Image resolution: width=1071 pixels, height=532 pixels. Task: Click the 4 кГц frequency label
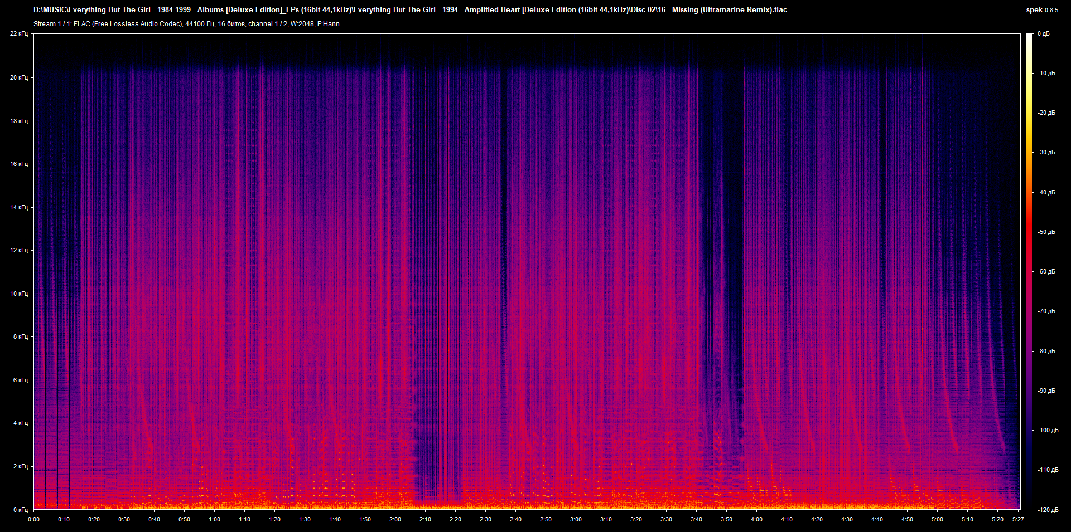(21, 423)
